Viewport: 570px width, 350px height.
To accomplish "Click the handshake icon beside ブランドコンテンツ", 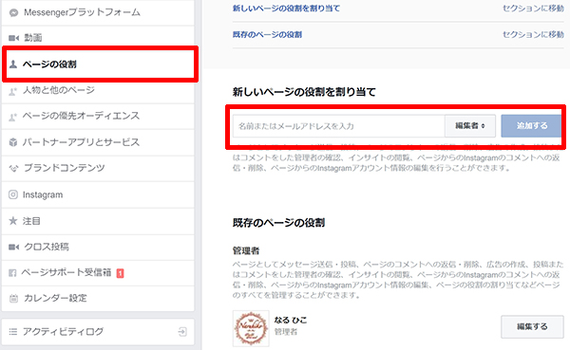I will pyautogui.click(x=13, y=169).
